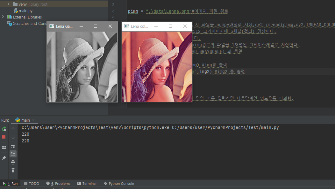
Task: Click the Lena color window title icon
Action: [126, 26]
